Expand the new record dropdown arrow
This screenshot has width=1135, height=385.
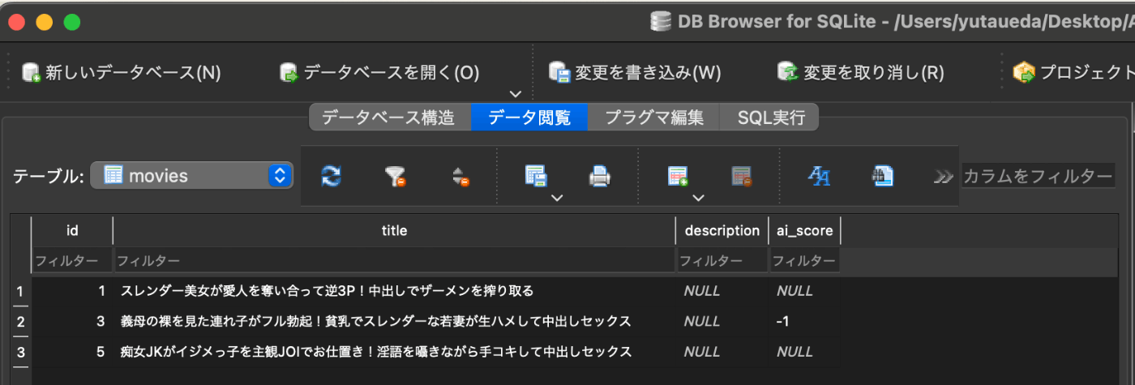pos(698,197)
